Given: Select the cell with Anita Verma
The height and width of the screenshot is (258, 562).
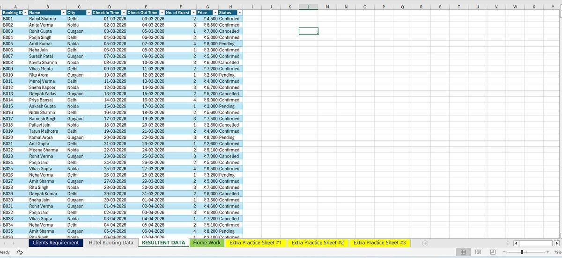Looking at the screenshot, I should click(x=46, y=25).
